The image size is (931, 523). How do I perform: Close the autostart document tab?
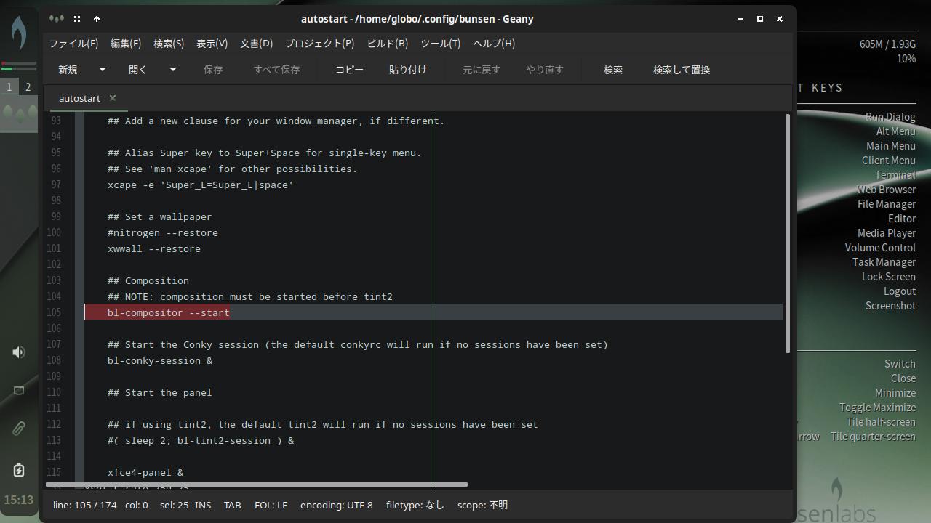113,98
